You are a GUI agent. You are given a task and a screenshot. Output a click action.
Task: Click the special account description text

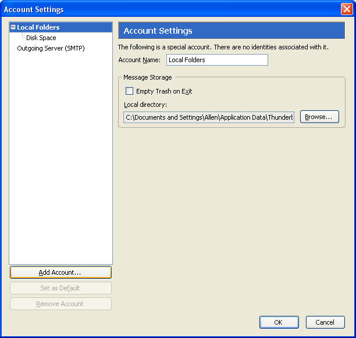[223, 47]
